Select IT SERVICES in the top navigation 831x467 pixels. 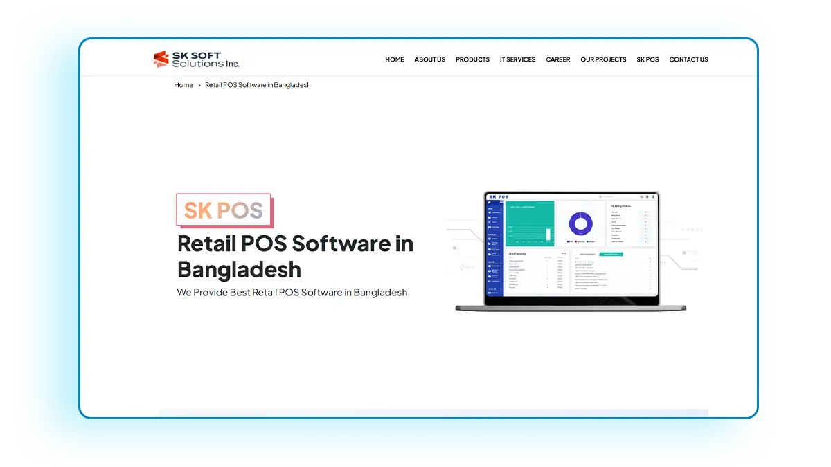(x=517, y=59)
